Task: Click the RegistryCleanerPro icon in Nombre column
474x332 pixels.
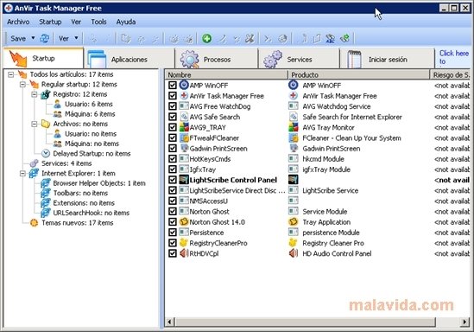Action: (x=184, y=243)
